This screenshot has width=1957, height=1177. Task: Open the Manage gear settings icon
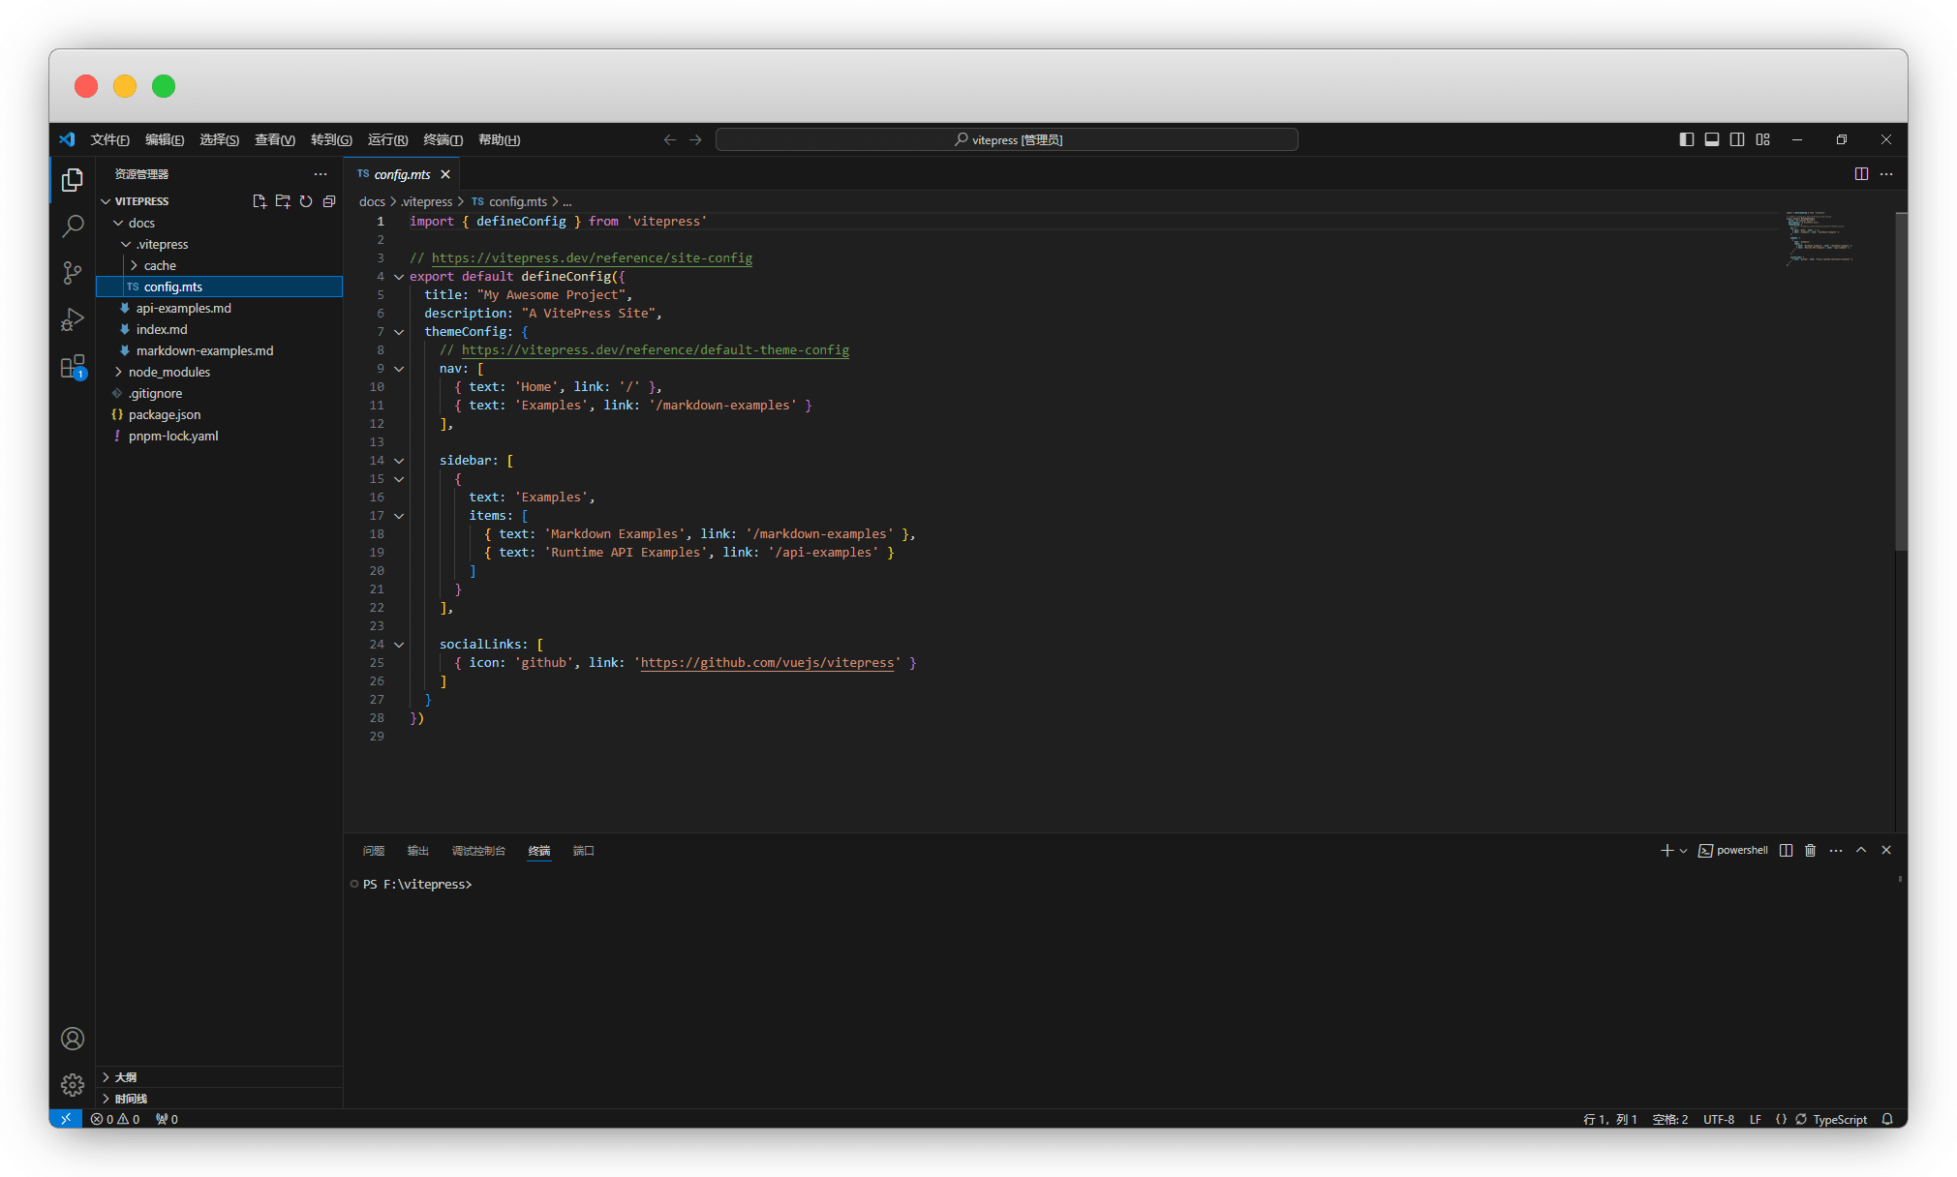(x=73, y=1085)
